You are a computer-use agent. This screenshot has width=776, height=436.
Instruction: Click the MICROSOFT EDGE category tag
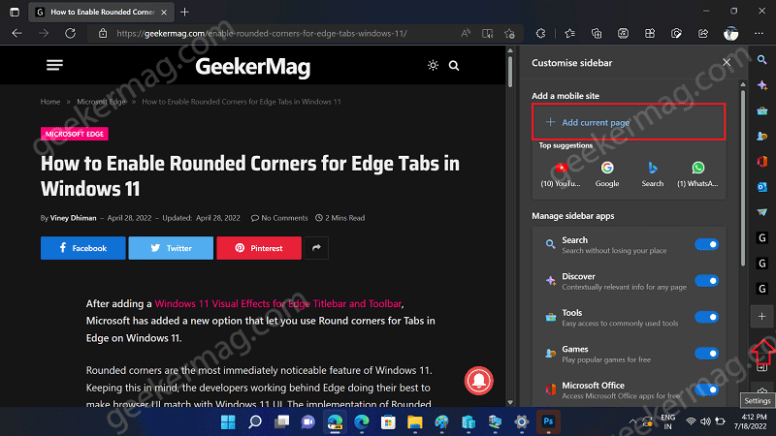pyautogui.click(x=75, y=134)
